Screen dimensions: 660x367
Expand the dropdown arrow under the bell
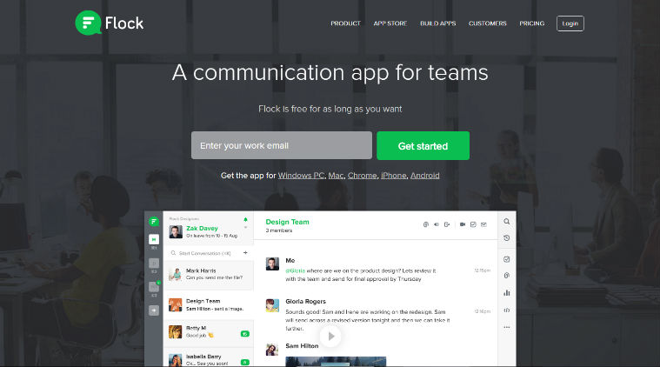tap(245, 228)
